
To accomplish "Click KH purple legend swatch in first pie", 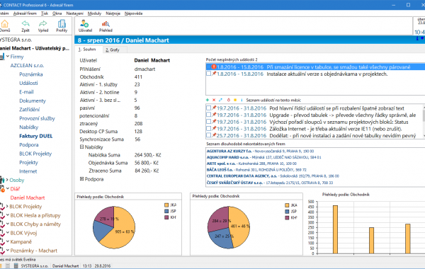I will point(166,217).
